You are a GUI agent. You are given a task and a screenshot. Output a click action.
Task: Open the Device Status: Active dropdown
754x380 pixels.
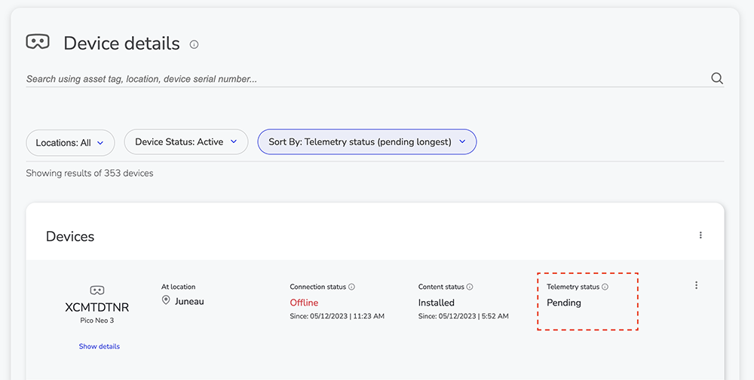[x=186, y=142]
